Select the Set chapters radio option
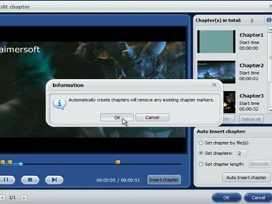The image size is (272, 204). click(x=201, y=153)
